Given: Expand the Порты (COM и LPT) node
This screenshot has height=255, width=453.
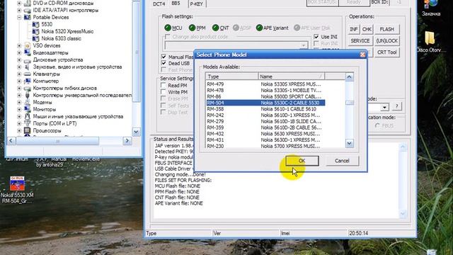Looking at the screenshot, I should 19,123.
